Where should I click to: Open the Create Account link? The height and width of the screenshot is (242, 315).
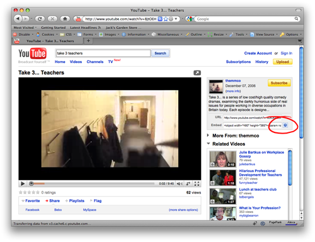[258, 53]
